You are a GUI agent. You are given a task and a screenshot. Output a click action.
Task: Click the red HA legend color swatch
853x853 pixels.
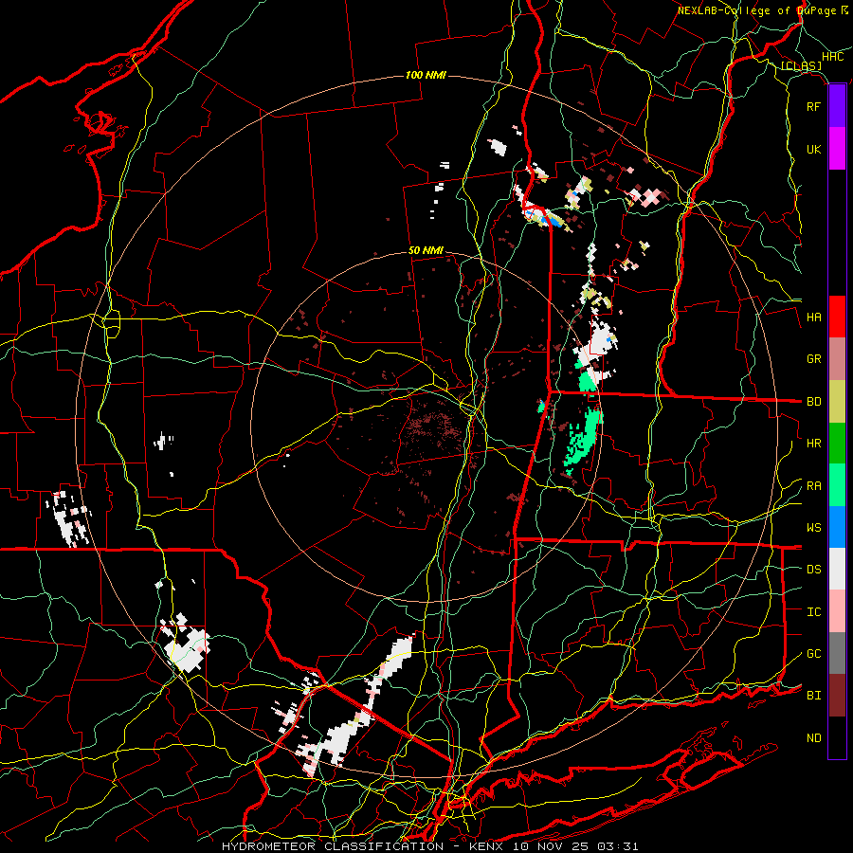[x=837, y=317]
